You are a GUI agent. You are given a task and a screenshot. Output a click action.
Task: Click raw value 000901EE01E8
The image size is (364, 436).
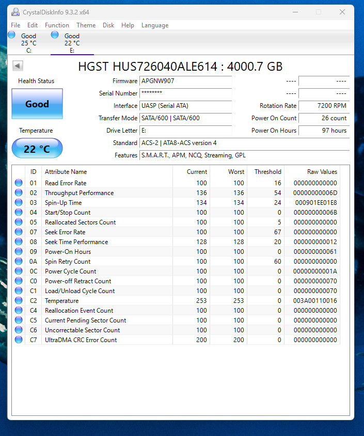pos(316,202)
